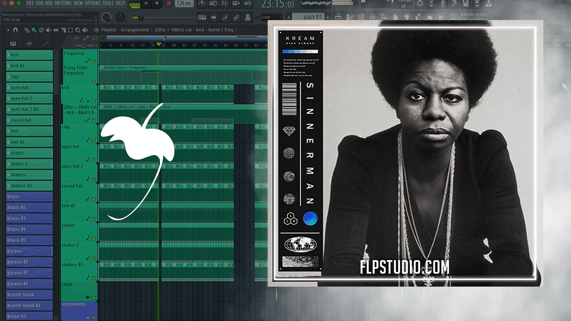The image size is (571, 321).
Task: Mute the shaker playlist track
Action: click(94, 239)
